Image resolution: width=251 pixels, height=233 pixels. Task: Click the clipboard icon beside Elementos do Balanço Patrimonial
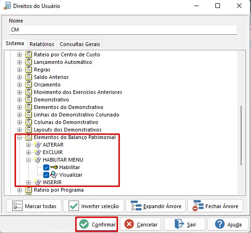point(29,137)
